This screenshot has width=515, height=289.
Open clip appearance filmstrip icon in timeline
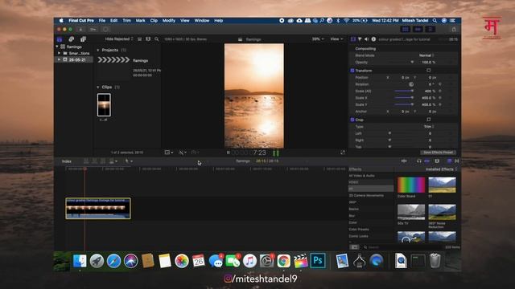tap(437, 161)
